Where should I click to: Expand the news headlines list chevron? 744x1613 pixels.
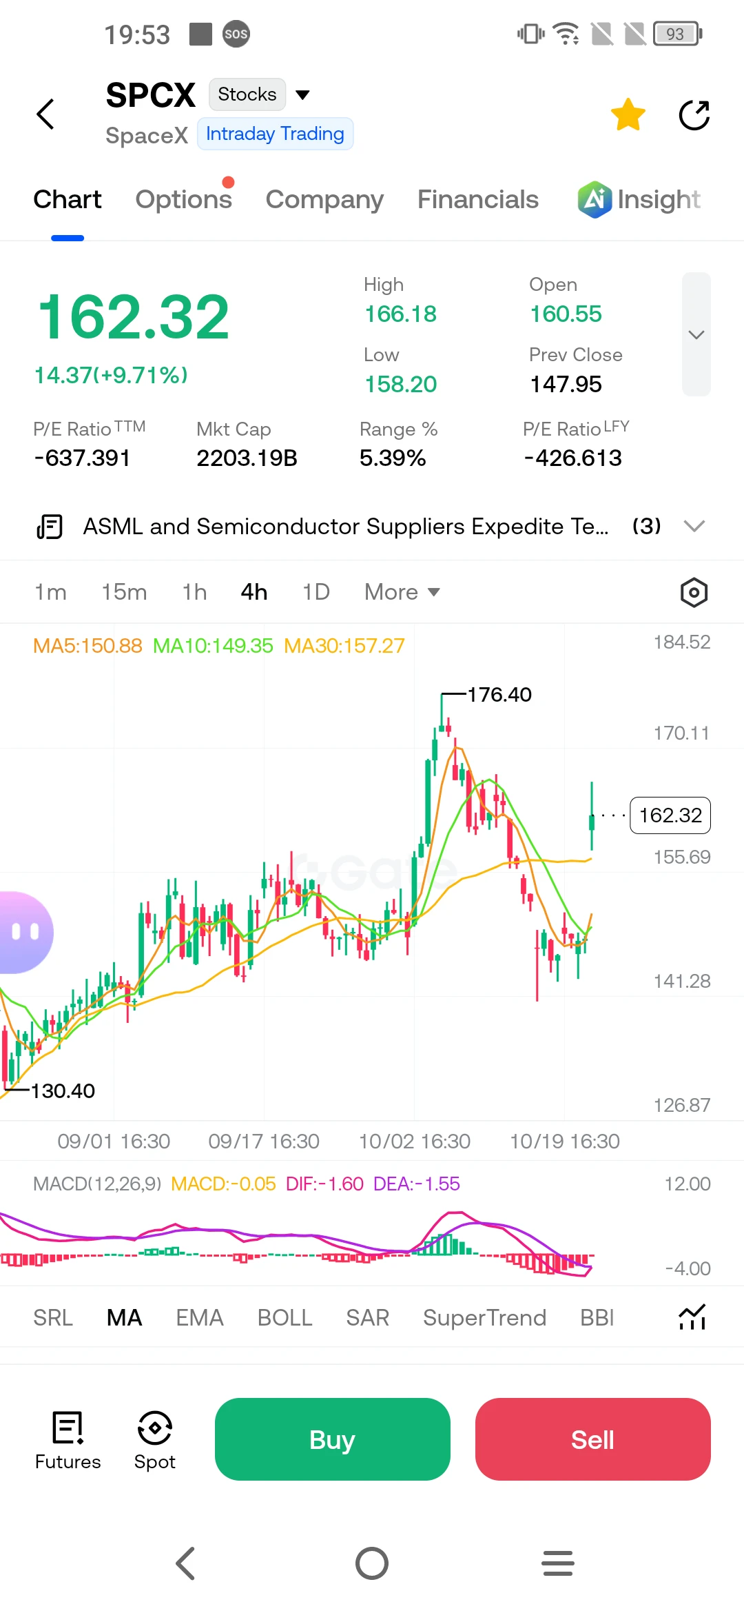694,527
